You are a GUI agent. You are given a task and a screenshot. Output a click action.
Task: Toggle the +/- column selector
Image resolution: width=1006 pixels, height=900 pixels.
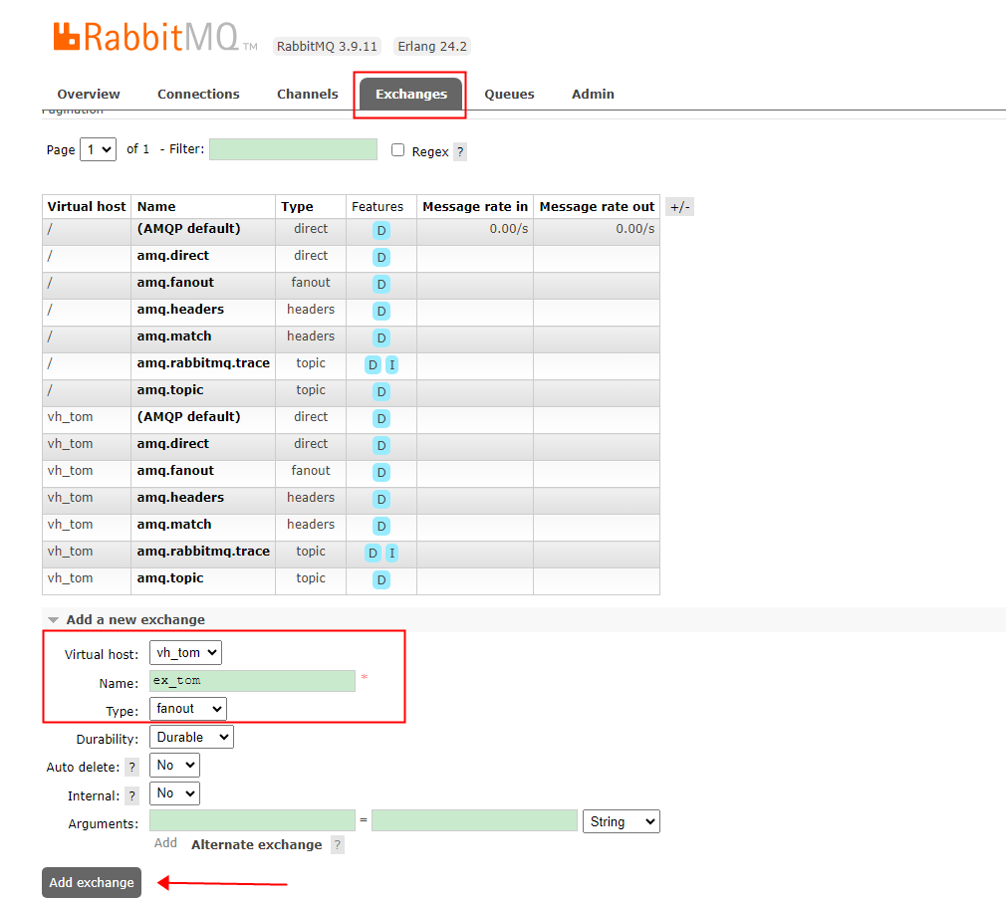pyautogui.click(x=679, y=207)
